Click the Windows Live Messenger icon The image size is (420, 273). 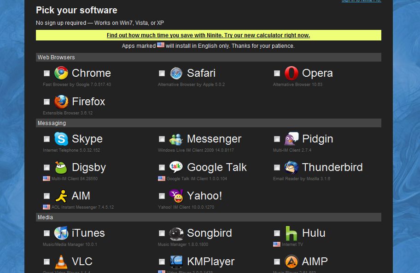176,139
